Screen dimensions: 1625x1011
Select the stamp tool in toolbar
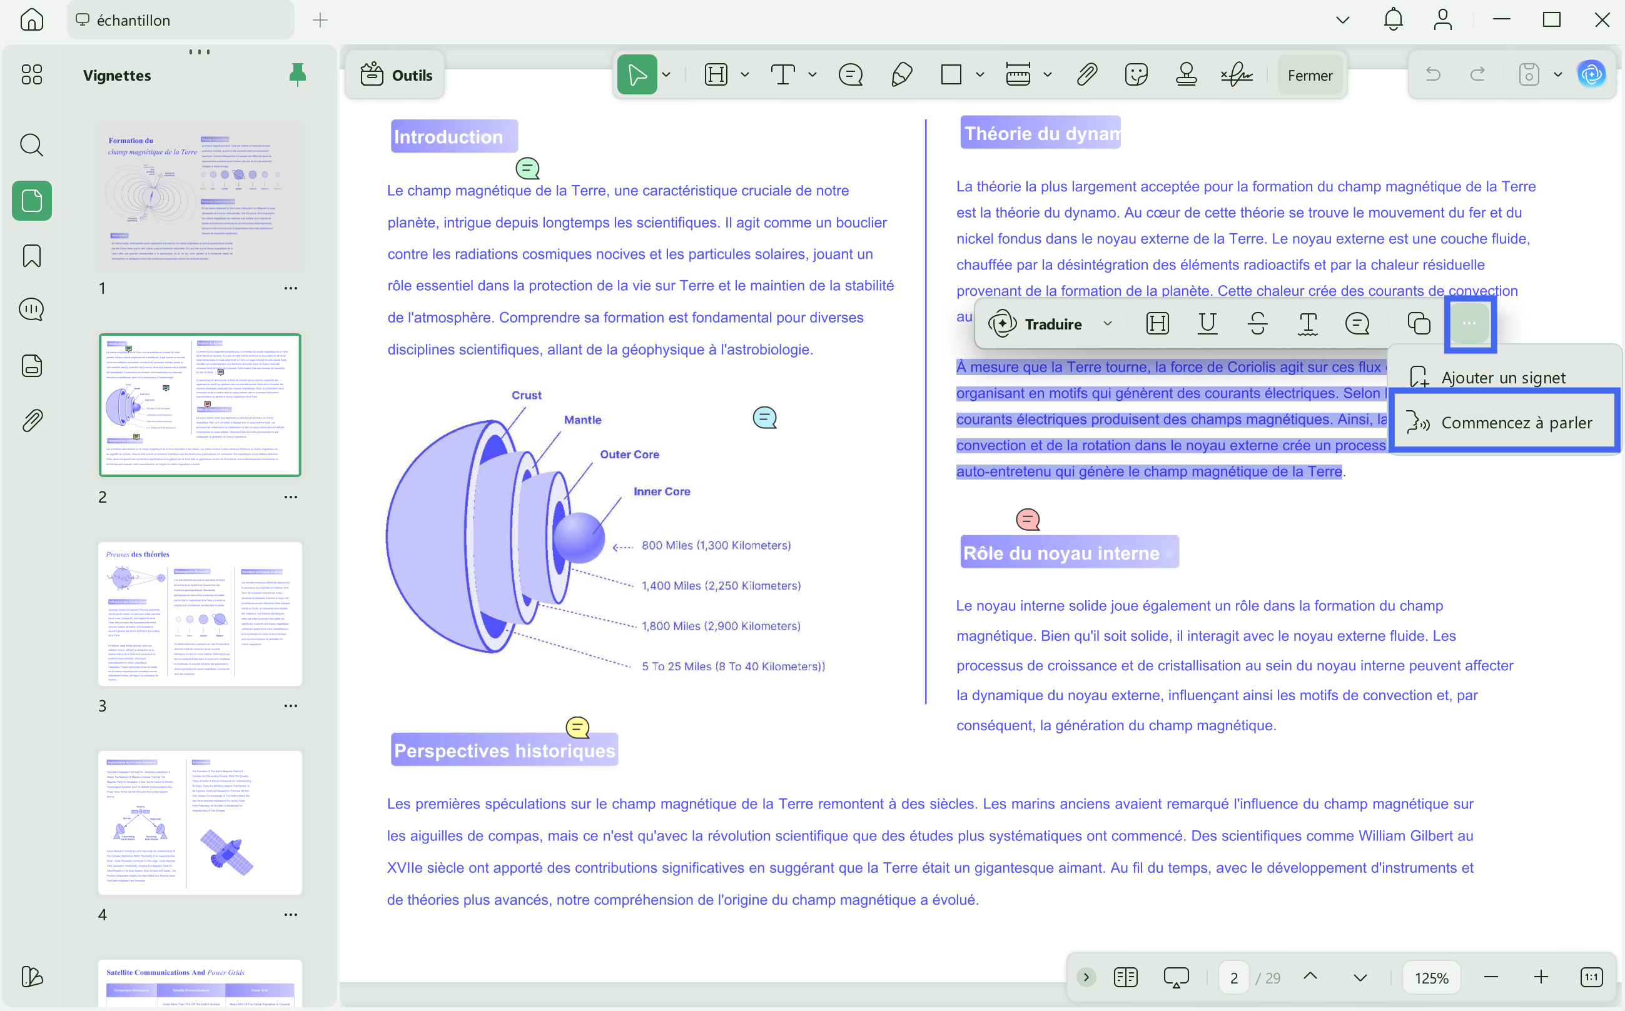1186,75
